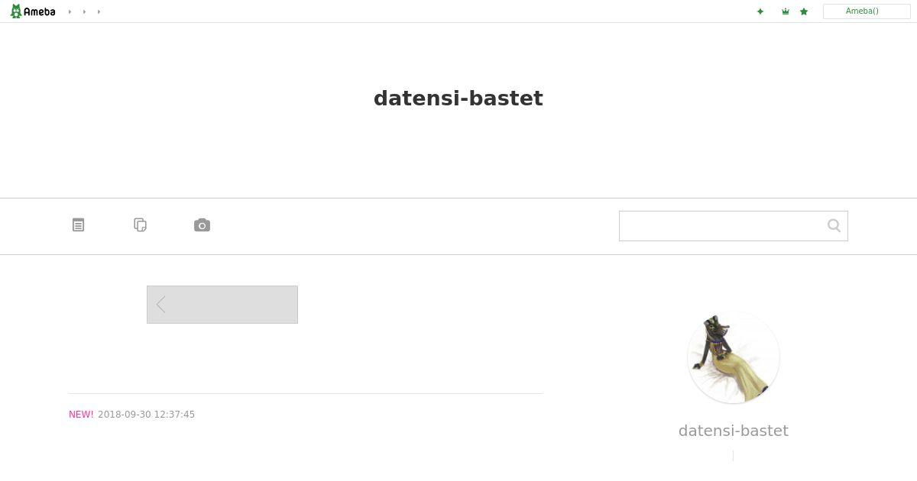Open the datensi-bastet blog title
Image resolution: width=917 pixels, height=481 pixels.
pos(458,98)
